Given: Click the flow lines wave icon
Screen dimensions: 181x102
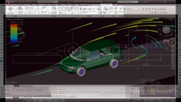Looking at the screenshot, I should pyautogui.click(x=44, y=8).
